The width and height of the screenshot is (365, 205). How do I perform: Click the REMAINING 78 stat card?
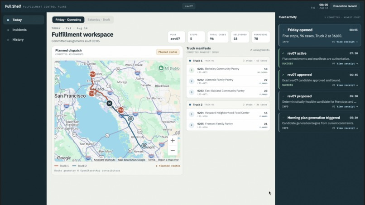(x=261, y=37)
